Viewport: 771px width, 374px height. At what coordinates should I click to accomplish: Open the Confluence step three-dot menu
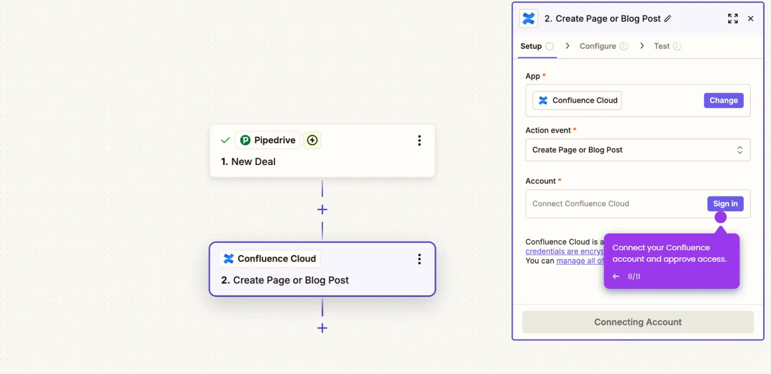[x=419, y=259]
